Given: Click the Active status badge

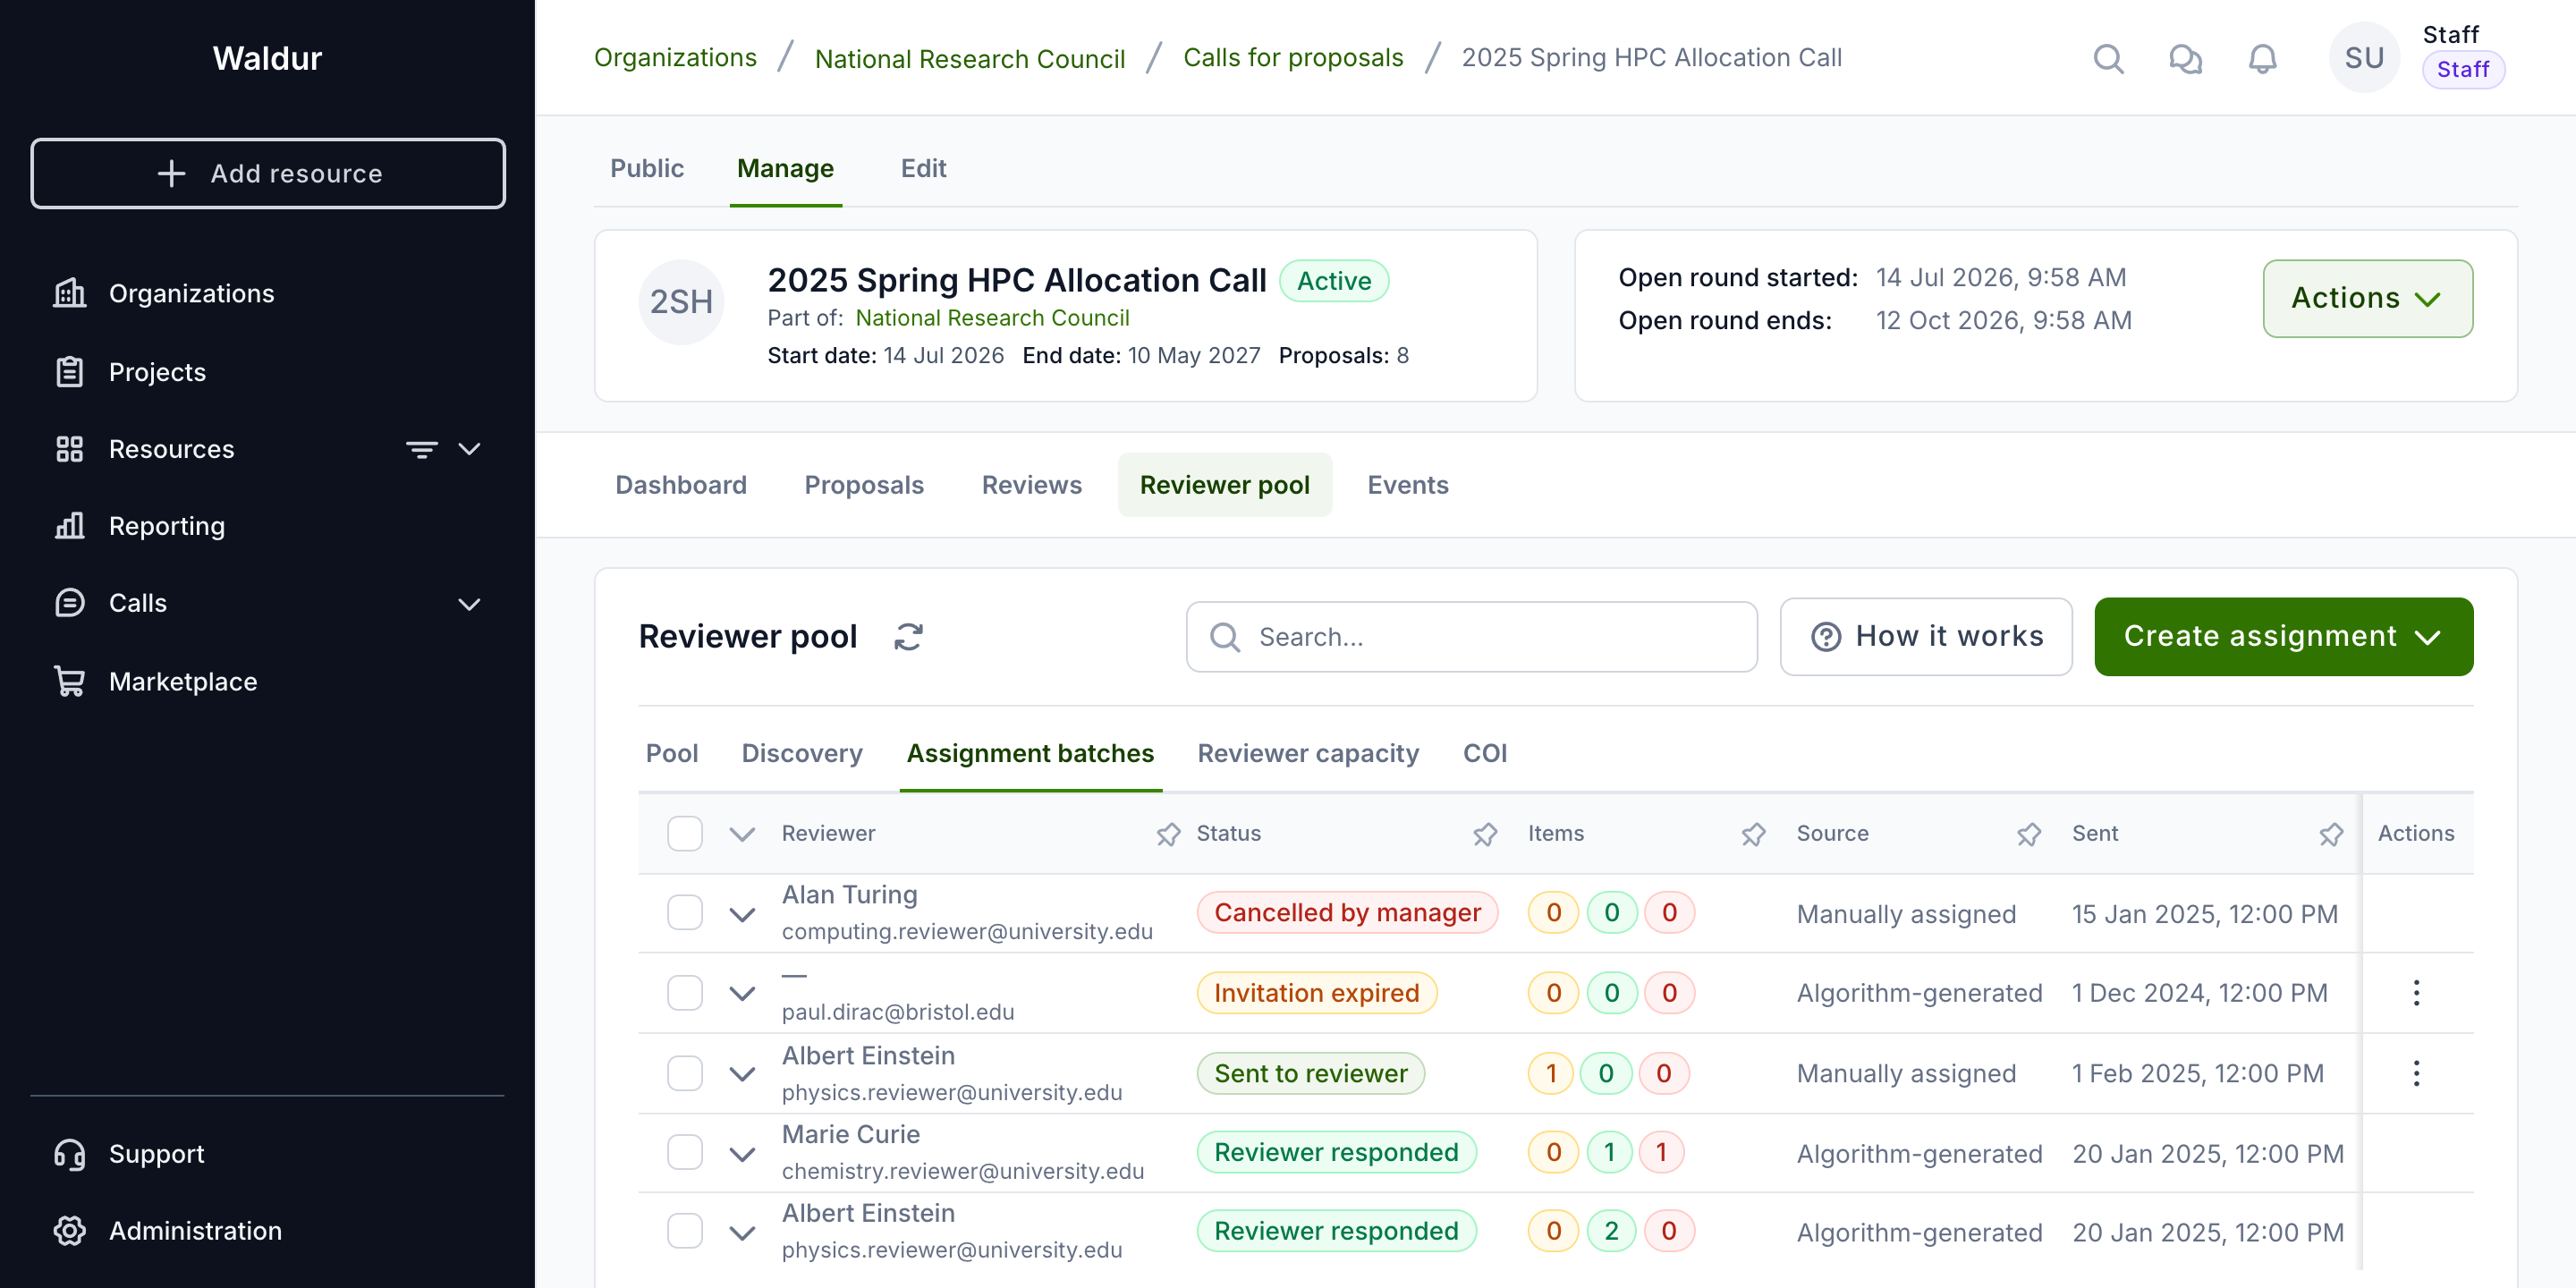Looking at the screenshot, I should click(1334, 281).
